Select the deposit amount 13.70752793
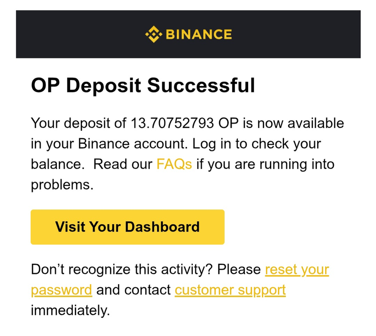Screen dimensions: 376x336 pos(172,123)
